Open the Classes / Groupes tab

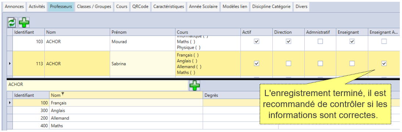[94, 7]
